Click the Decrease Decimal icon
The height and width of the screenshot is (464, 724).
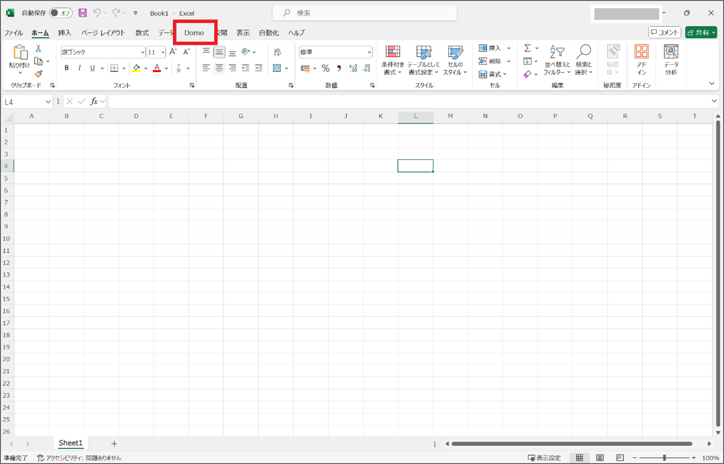[366, 68]
